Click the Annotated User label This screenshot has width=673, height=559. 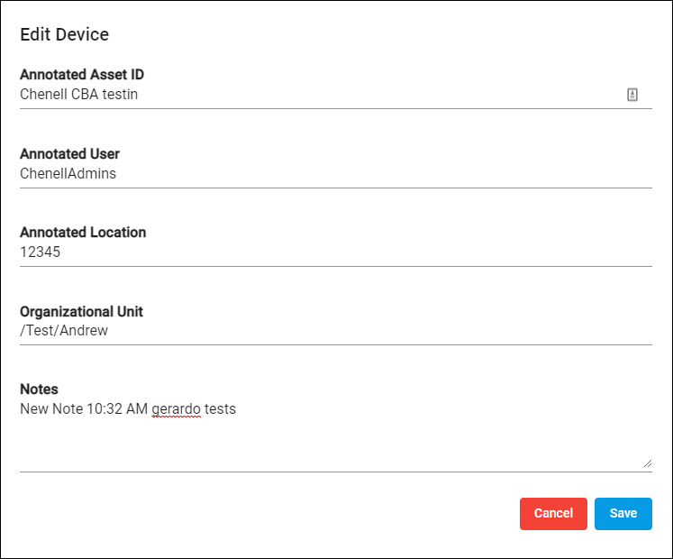69,154
